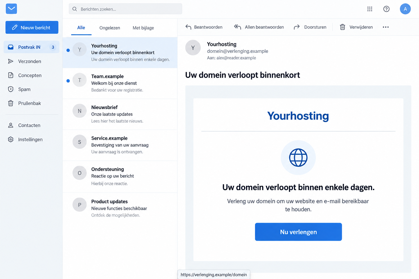Click the Berichten zoeken search field
Image resolution: width=419 pixels, height=279 pixels.
pos(125,9)
